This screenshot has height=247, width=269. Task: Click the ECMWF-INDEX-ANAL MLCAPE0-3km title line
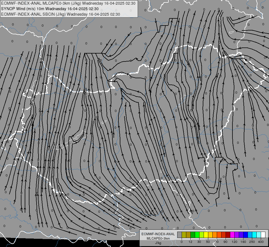click(68, 3)
